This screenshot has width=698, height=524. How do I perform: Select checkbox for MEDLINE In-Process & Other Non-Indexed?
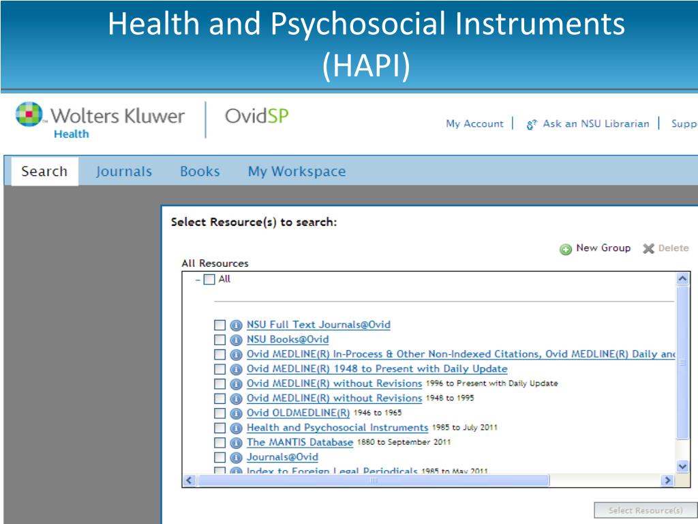pyautogui.click(x=219, y=354)
